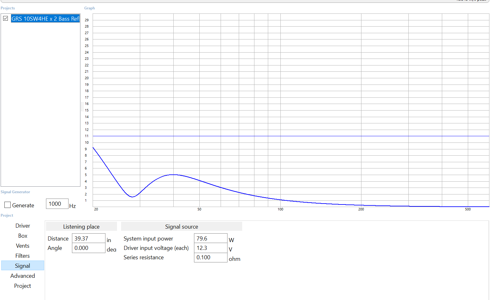Click the Graph section title
491x300 pixels.
point(90,8)
